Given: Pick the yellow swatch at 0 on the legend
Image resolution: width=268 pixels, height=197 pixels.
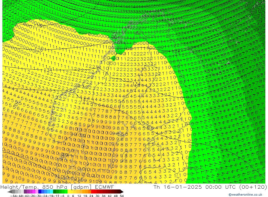Looking at the screenshot, I should (x=69, y=192).
